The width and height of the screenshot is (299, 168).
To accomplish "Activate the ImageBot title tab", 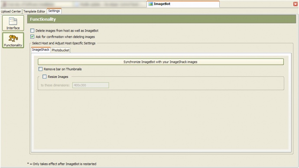I will tap(183, 4).
